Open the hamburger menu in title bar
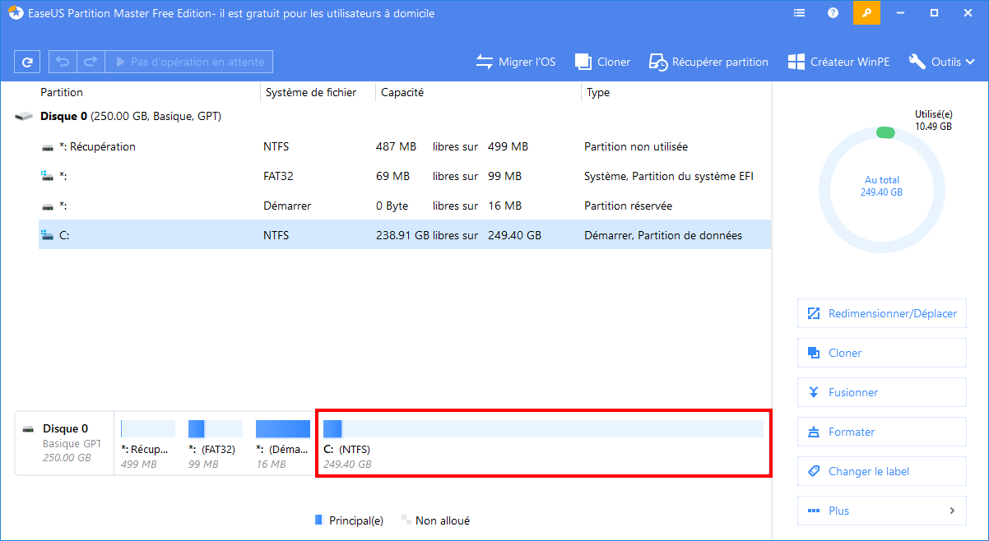Screen dimensions: 989x541 [x=799, y=13]
